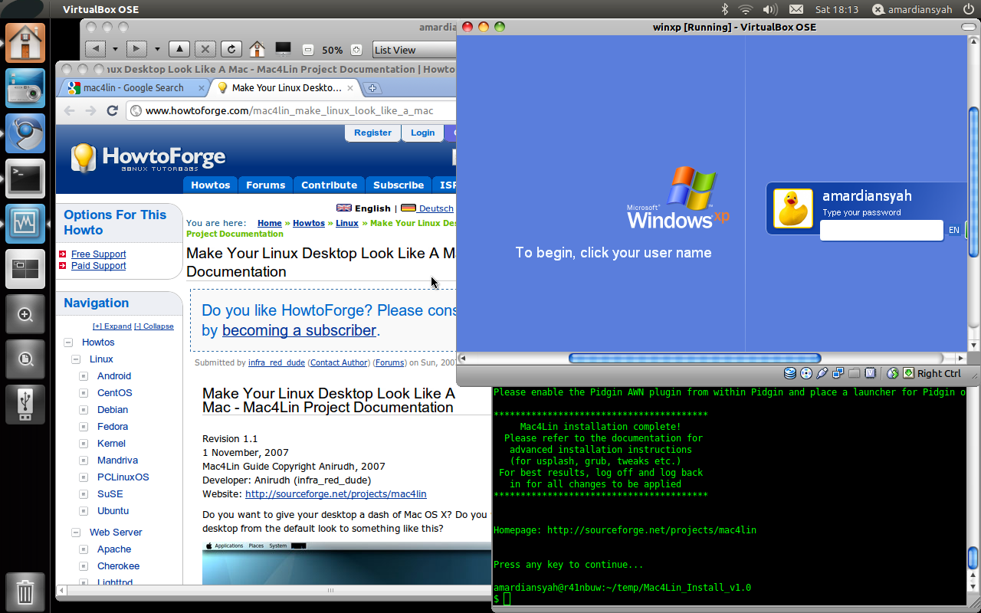This screenshot has width=981, height=613.
Task: Select the Make Your Linux Desktop tab
Action: pos(287,88)
